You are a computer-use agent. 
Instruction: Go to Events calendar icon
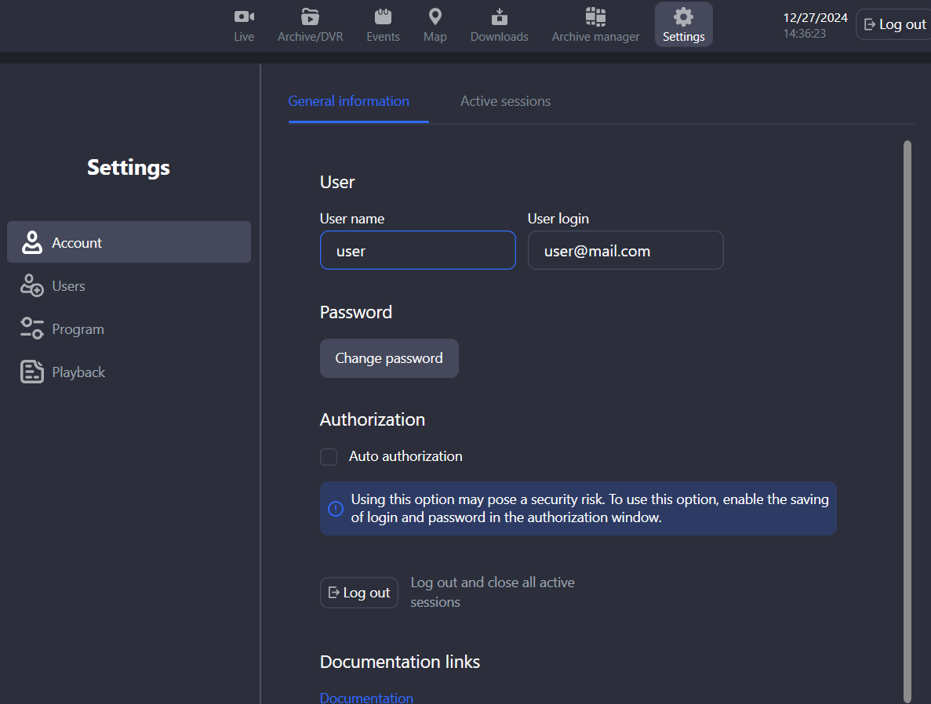pyautogui.click(x=383, y=16)
